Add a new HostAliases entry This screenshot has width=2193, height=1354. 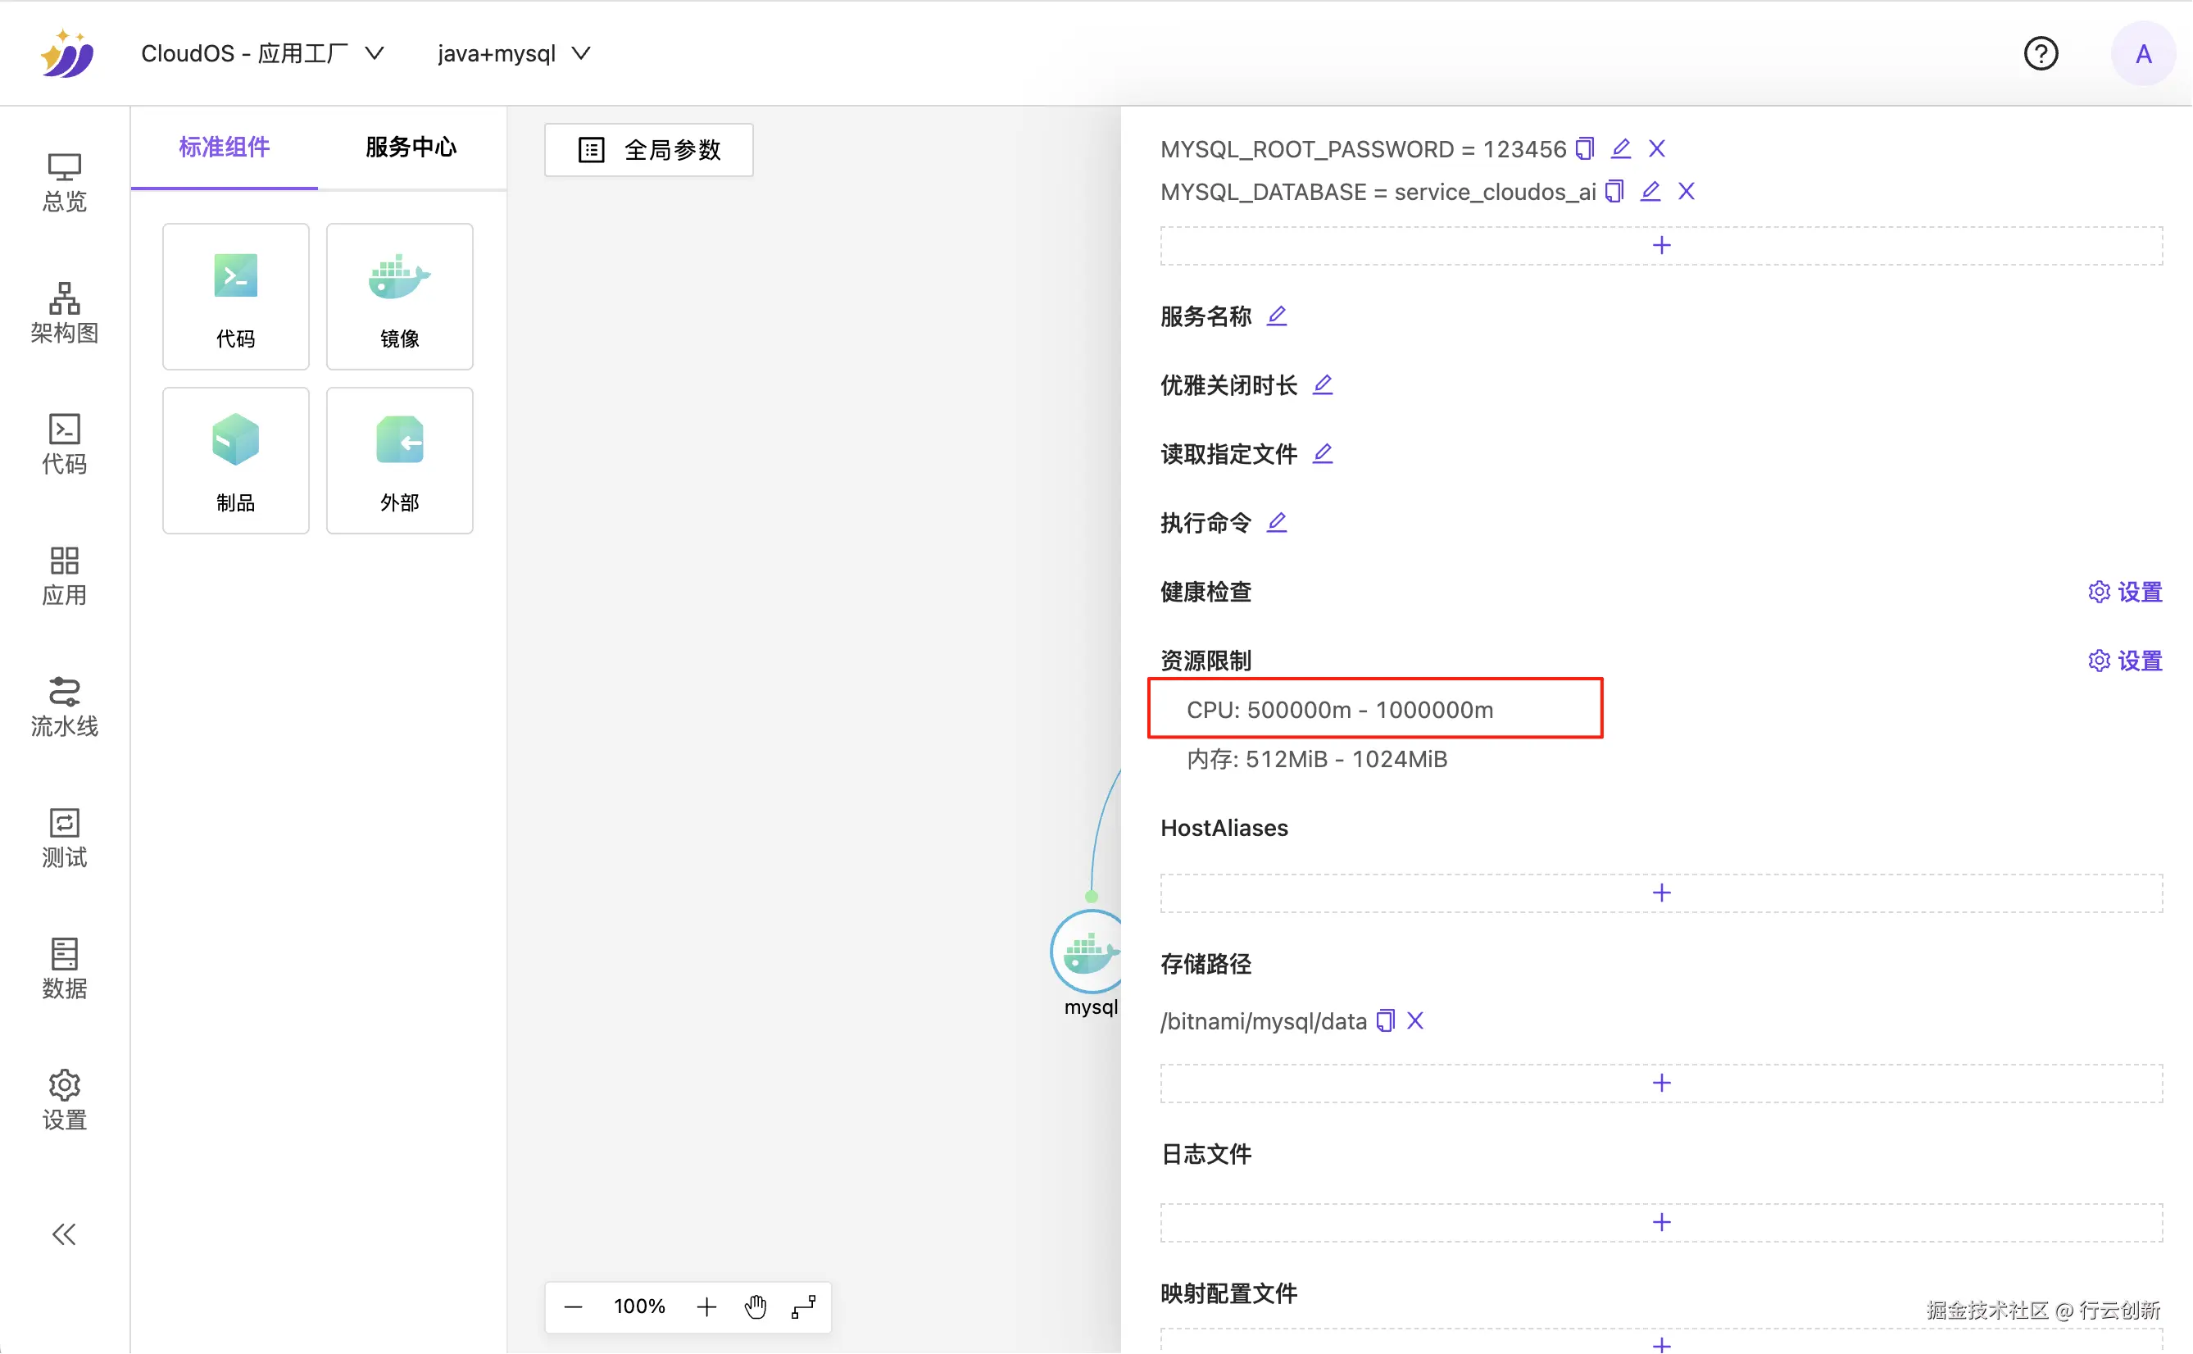coord(1660,893)
